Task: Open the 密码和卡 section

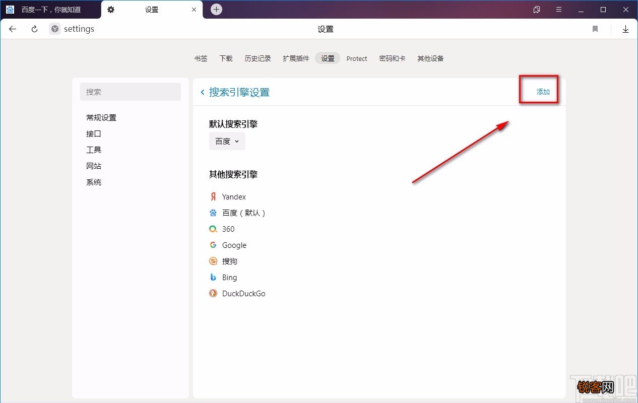Action: [392, 58]
